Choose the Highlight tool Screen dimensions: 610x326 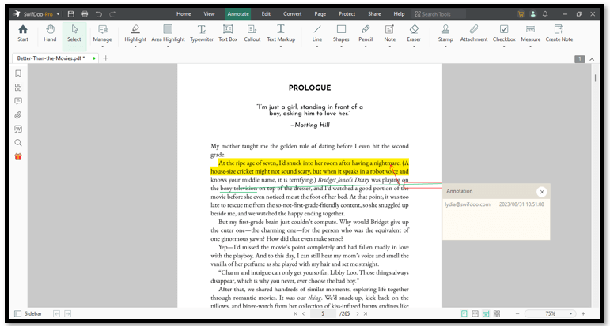coord(135,33)
